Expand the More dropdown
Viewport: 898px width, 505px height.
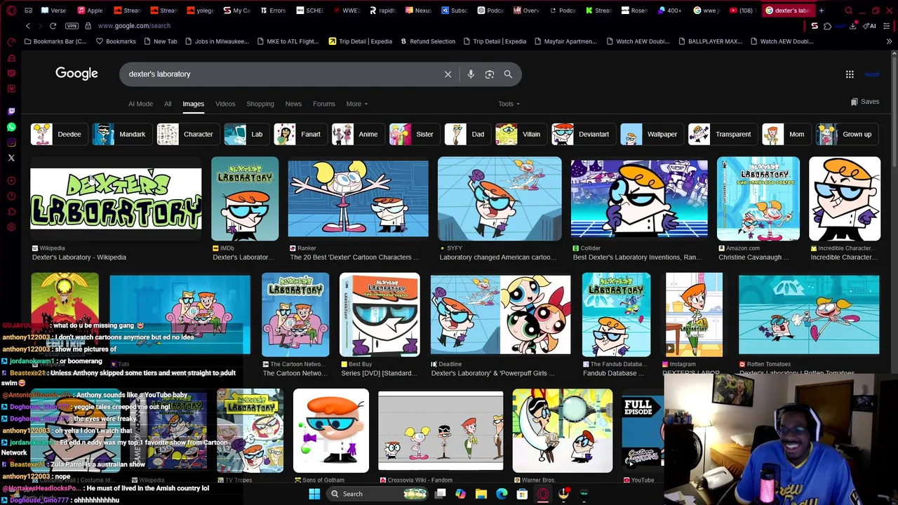click(356, 104)
